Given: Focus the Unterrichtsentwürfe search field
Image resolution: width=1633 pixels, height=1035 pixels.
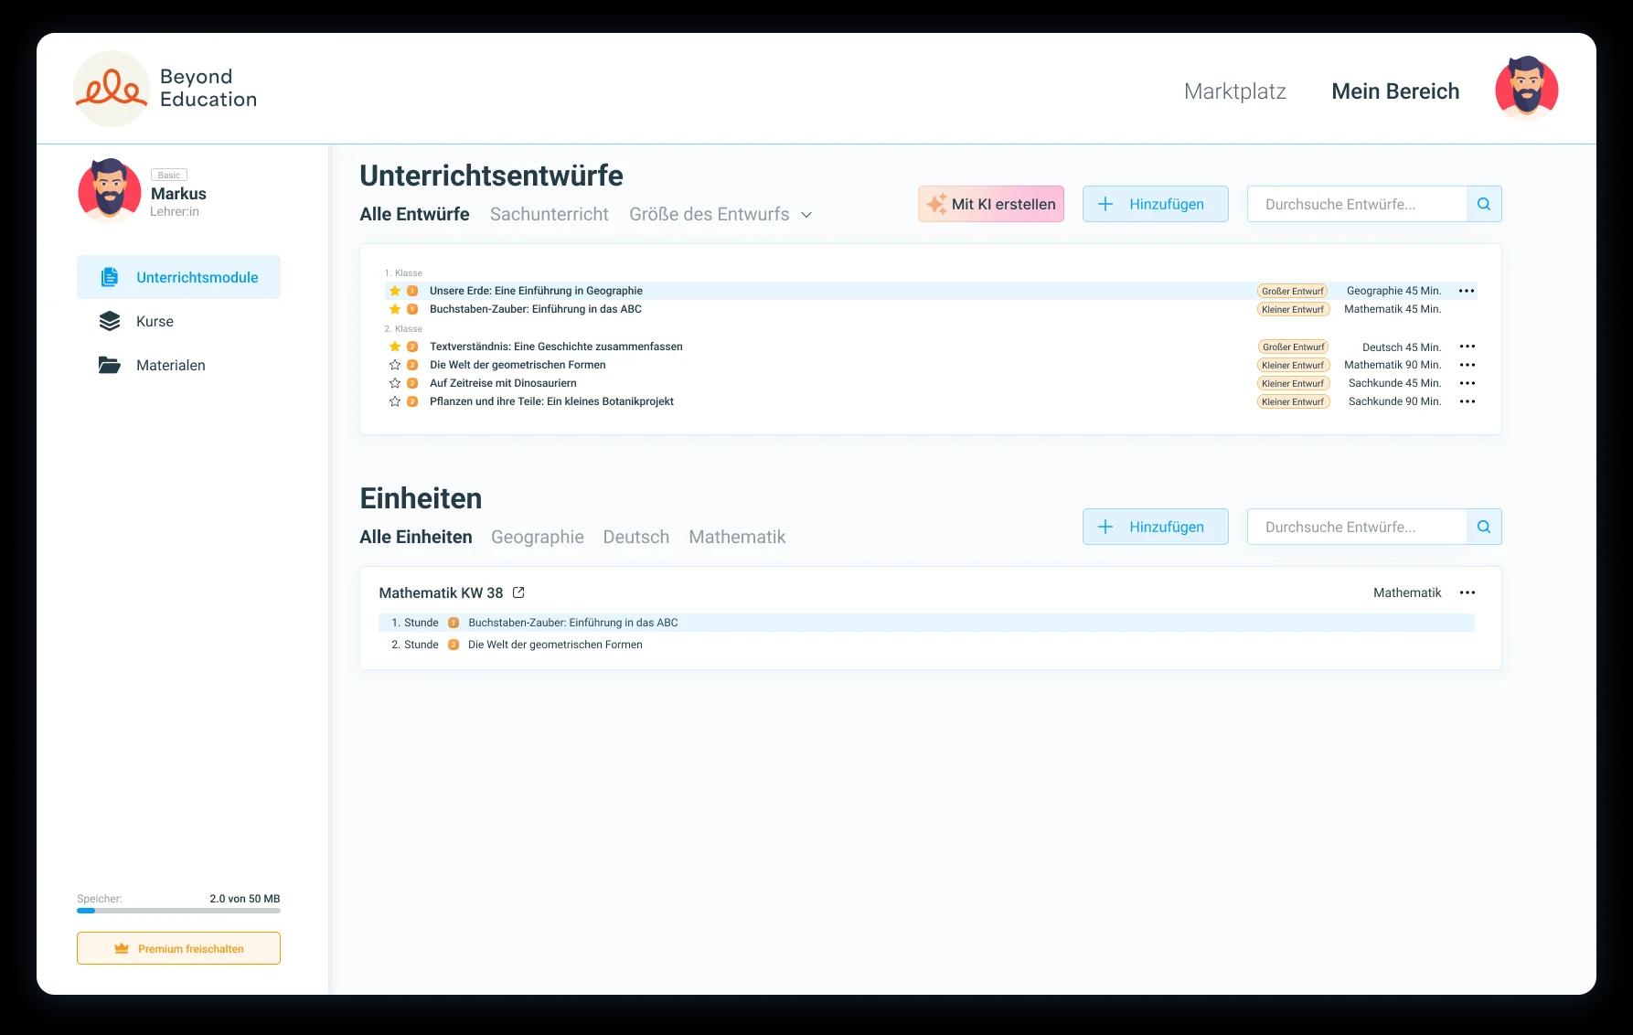Looking at the screenshot, I should point(1357,204).
